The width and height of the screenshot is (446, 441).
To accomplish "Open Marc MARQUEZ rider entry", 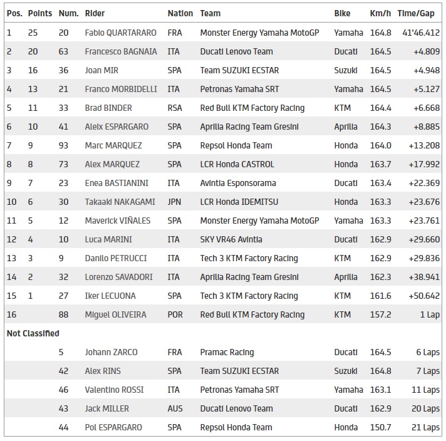I will [x=113, y=145].
